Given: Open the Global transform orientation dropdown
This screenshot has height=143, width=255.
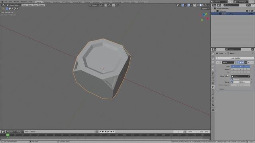Looking at the screenshot, I should click(x=94, y=5).
